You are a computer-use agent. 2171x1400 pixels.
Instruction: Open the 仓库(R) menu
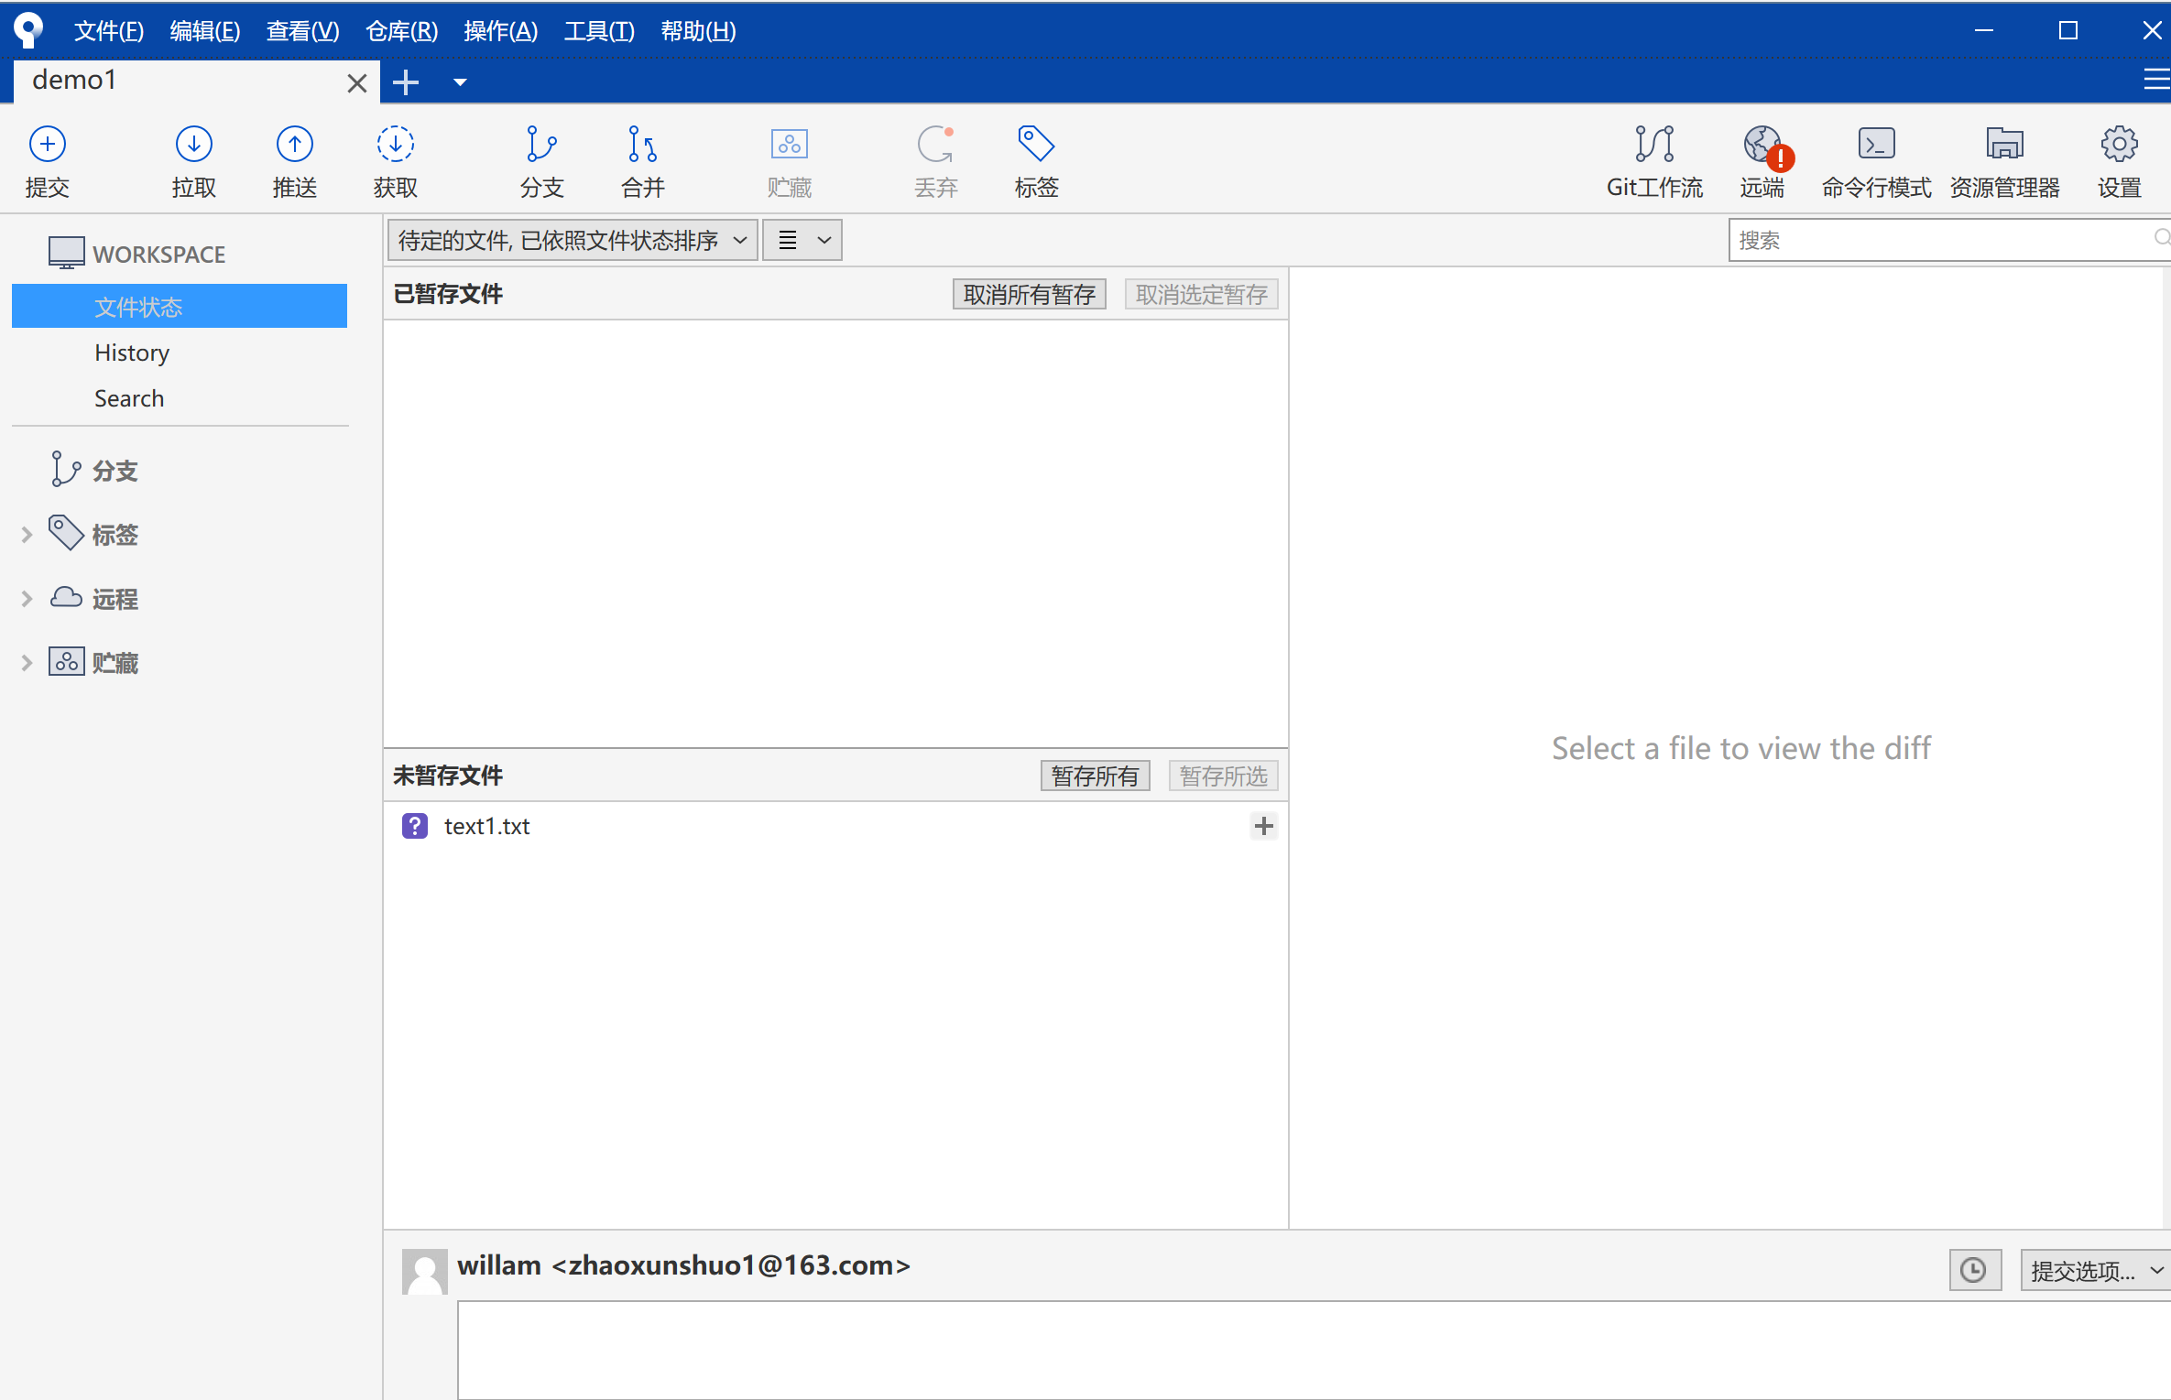pos(401,31)
